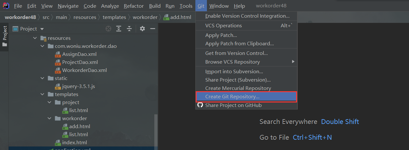Viewport: 409px width, 150px height.
Task: Click the templates breadcrumb segment
Action: tap(114, 17)
